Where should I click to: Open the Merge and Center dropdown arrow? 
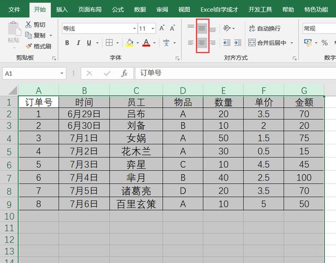tap(292, 43)
